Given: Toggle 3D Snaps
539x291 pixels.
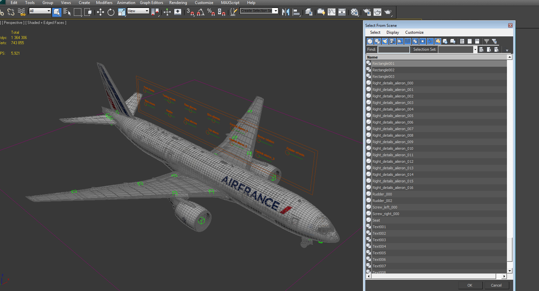Looking at the screenshot, I should [190, 12].
